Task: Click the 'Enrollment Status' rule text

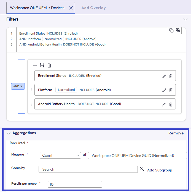Action: 52,76
